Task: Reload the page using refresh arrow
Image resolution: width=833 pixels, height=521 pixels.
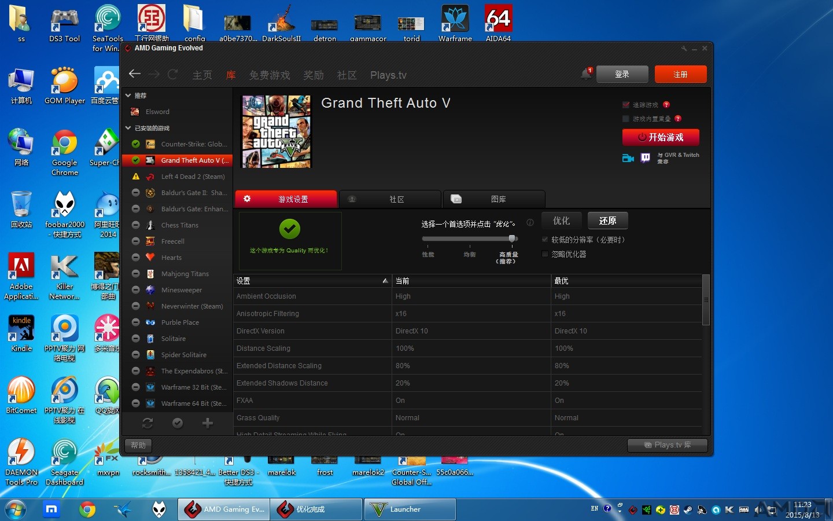Action: (x=172, y=74)
